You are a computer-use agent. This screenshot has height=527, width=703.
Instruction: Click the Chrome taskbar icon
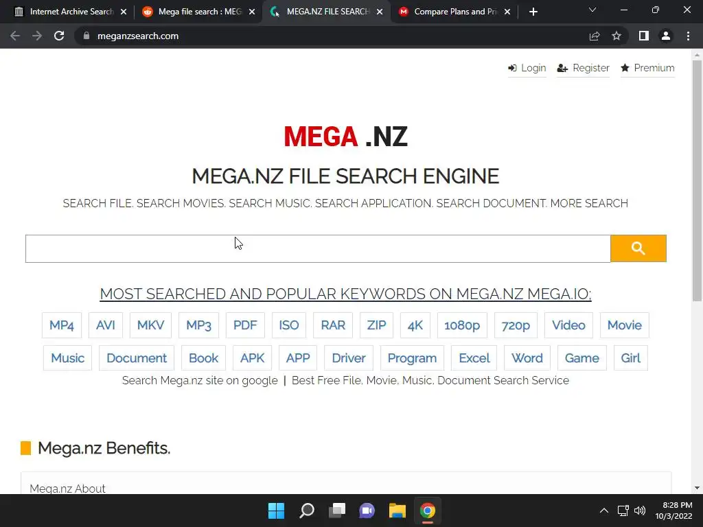tap(427, 511)
